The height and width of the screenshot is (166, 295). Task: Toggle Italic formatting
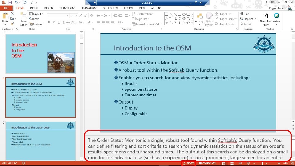(x=54, y=22)
